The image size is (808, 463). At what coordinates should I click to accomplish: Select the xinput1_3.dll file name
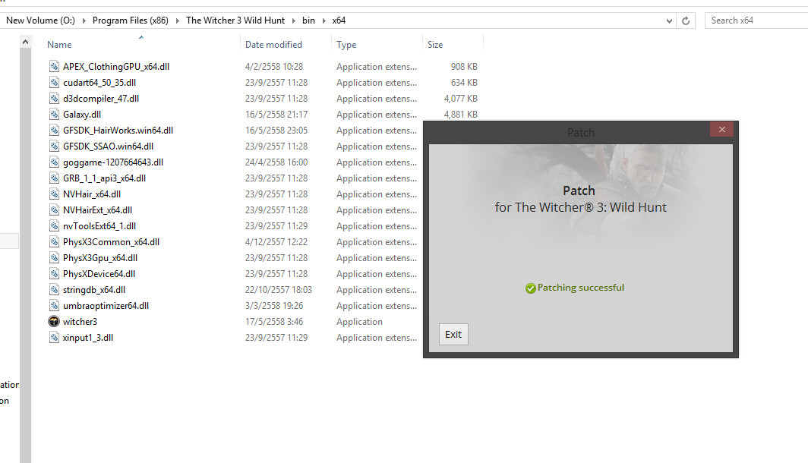[x=88, y=338]
